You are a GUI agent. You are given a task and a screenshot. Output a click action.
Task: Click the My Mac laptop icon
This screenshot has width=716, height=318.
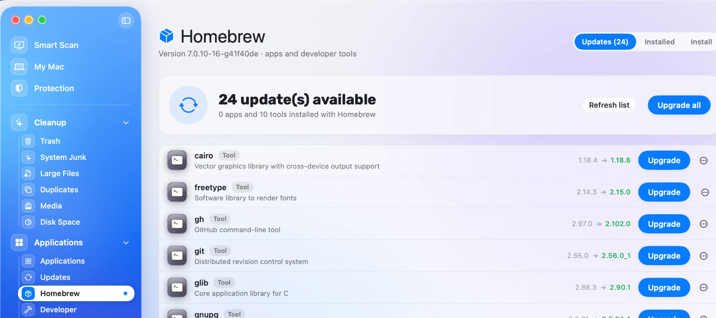click(19, 67)
